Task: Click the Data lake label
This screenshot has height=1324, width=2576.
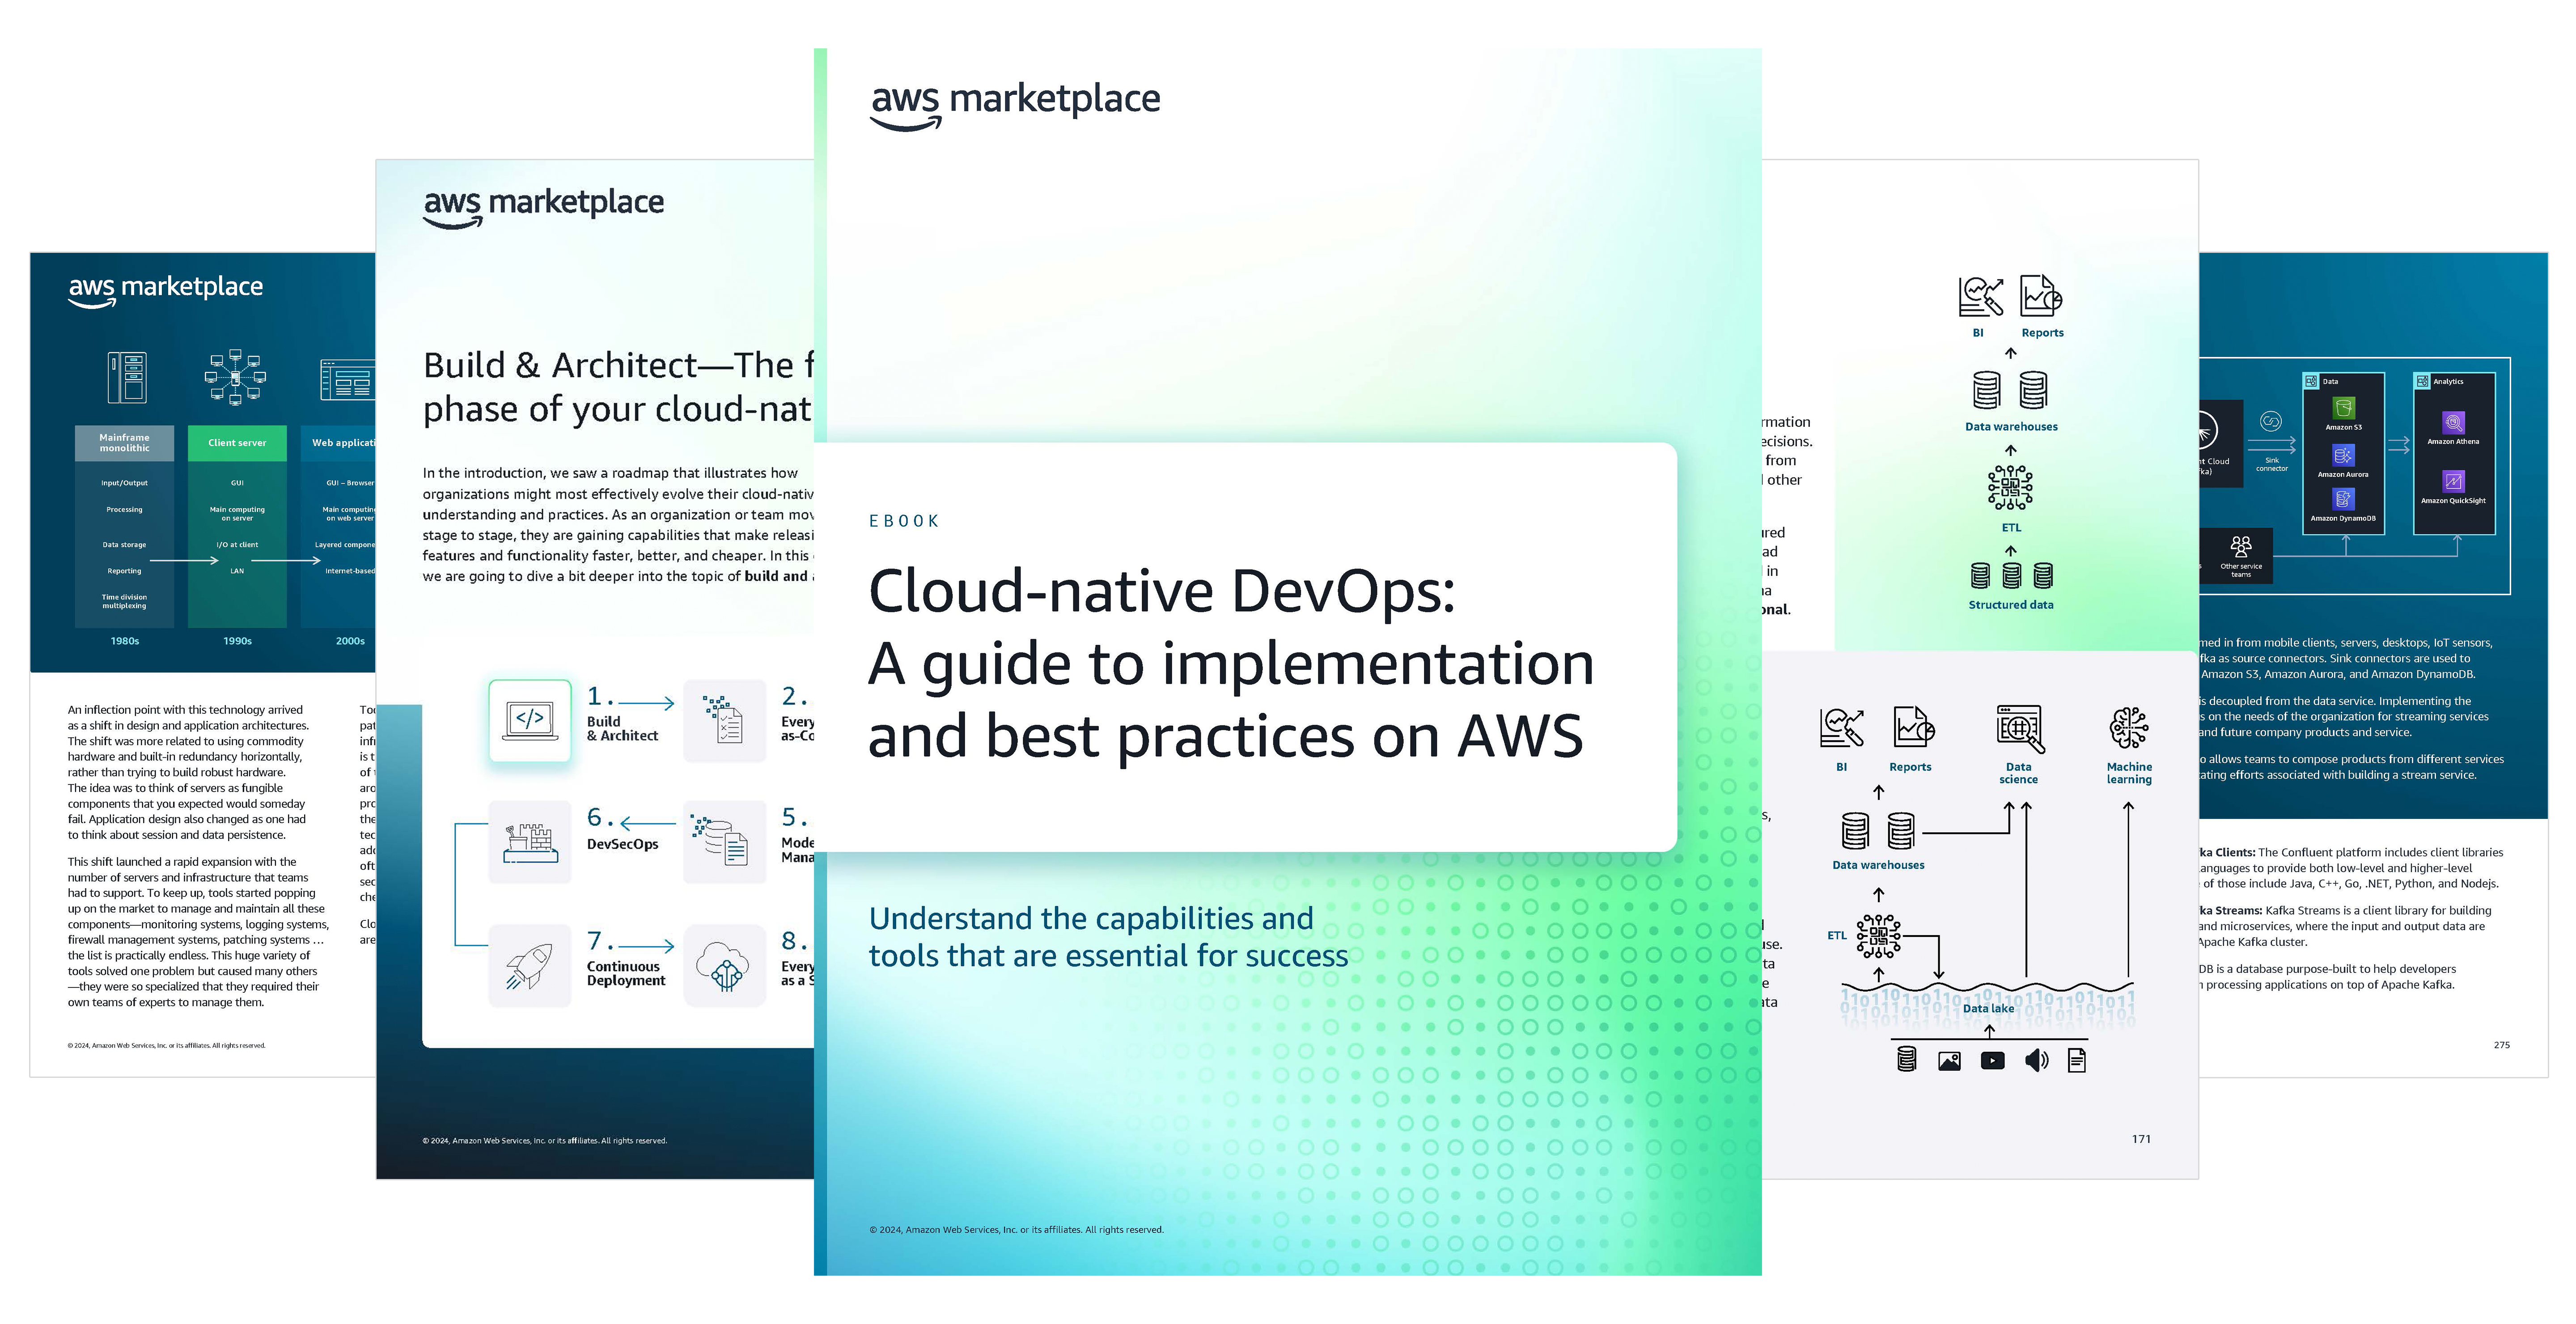Action: coord(1988,1008)
